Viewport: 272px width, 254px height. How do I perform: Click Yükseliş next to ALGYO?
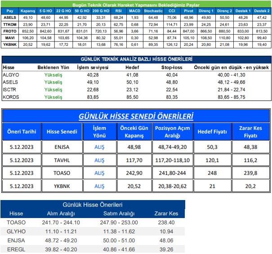53,75
